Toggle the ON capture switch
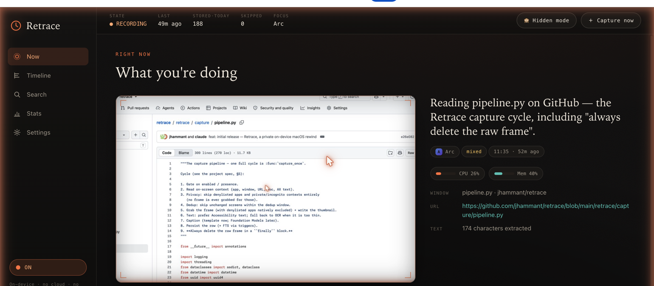Image resolution: width=654 pixels, height=286 pixels. [x=48, y=267]
